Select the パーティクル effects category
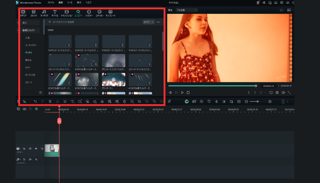This screenshot has width=320, height=183. pos(30,75)
